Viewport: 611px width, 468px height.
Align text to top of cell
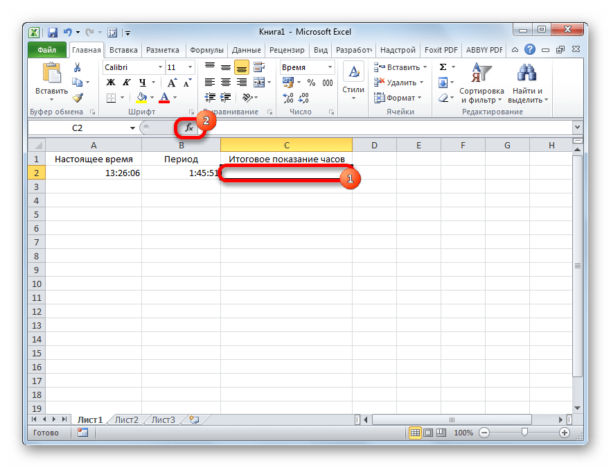click(210, 67)
